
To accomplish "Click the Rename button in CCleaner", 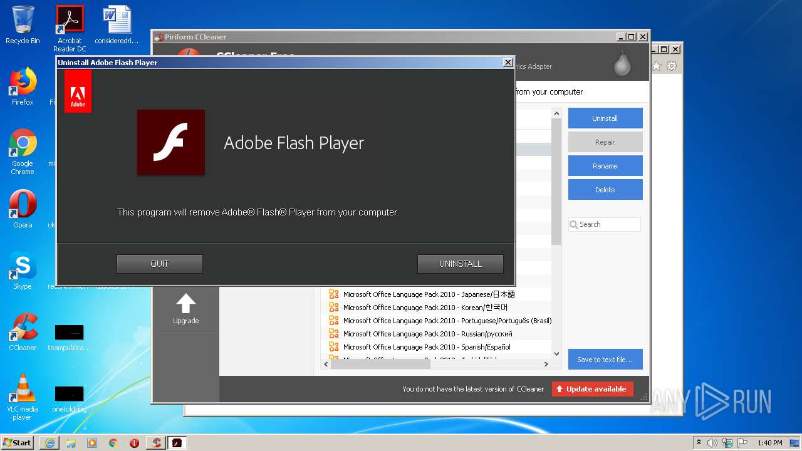I will click(x=605, y=166).
